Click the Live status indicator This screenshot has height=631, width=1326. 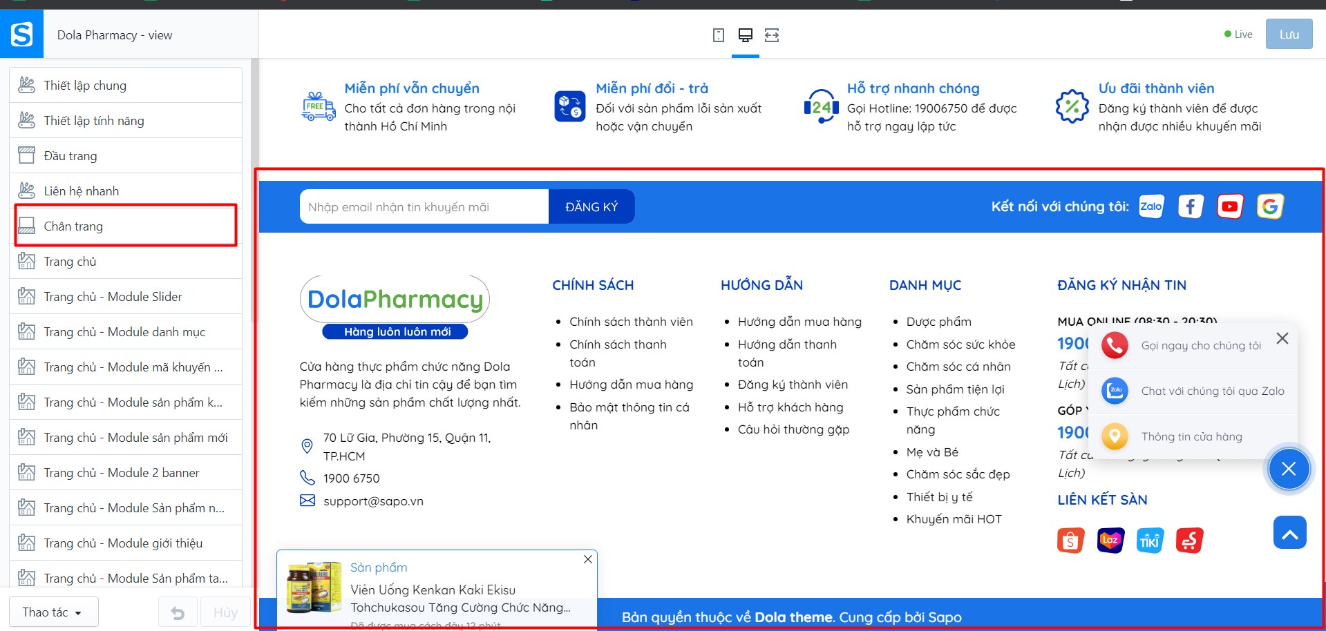1238,35
